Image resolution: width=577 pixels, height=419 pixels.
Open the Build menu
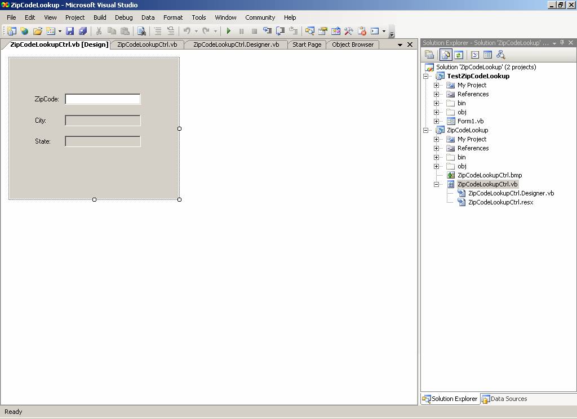pos(100,17)
